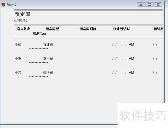168x128 pixels.
Task: Select guest name 小明
Action: pos(18,59)
